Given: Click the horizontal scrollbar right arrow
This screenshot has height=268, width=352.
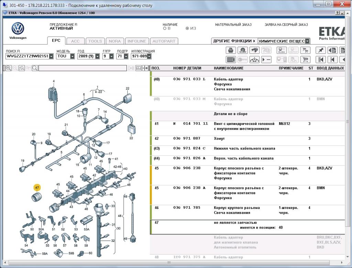Looking at the screenshot, I should [342, 263].
